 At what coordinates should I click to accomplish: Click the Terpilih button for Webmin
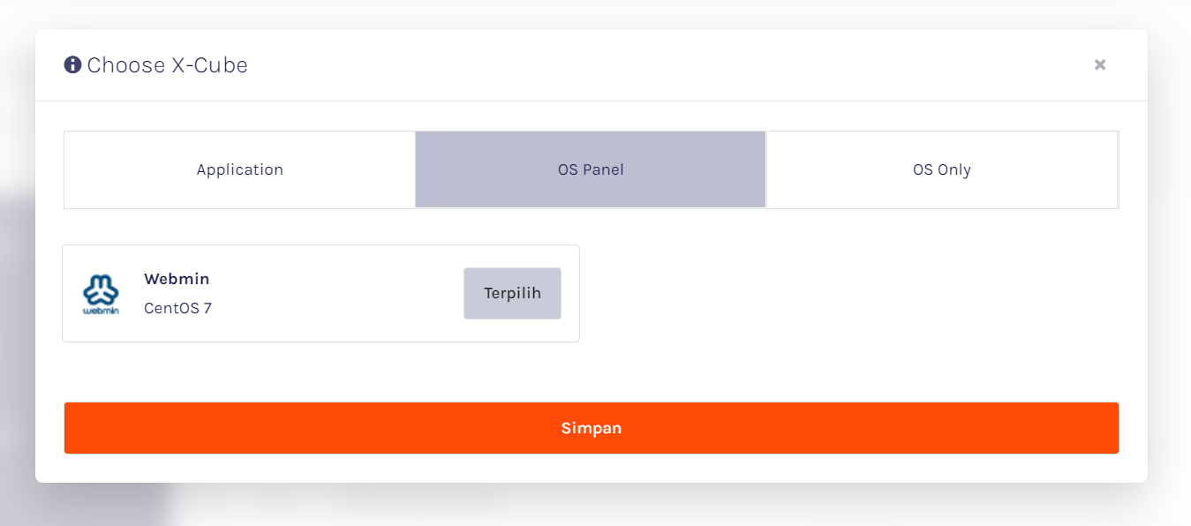coord(512,293)
